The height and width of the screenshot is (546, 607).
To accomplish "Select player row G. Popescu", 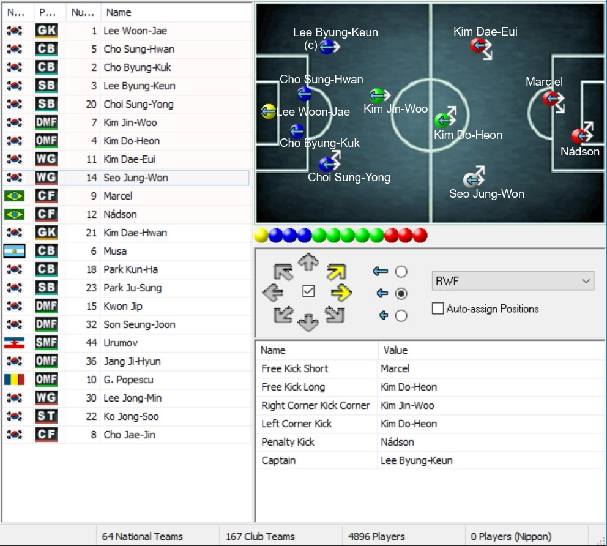I will coord(126,380).
